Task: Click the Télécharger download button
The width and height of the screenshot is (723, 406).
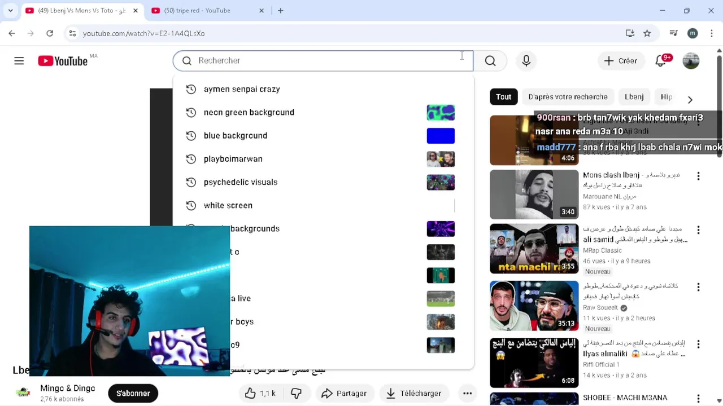Action: pos(413,394)
